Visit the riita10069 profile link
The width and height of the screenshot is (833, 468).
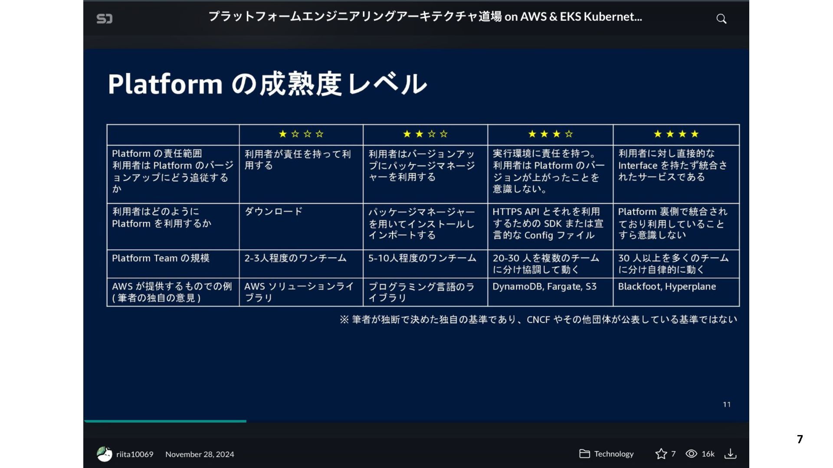134,454
